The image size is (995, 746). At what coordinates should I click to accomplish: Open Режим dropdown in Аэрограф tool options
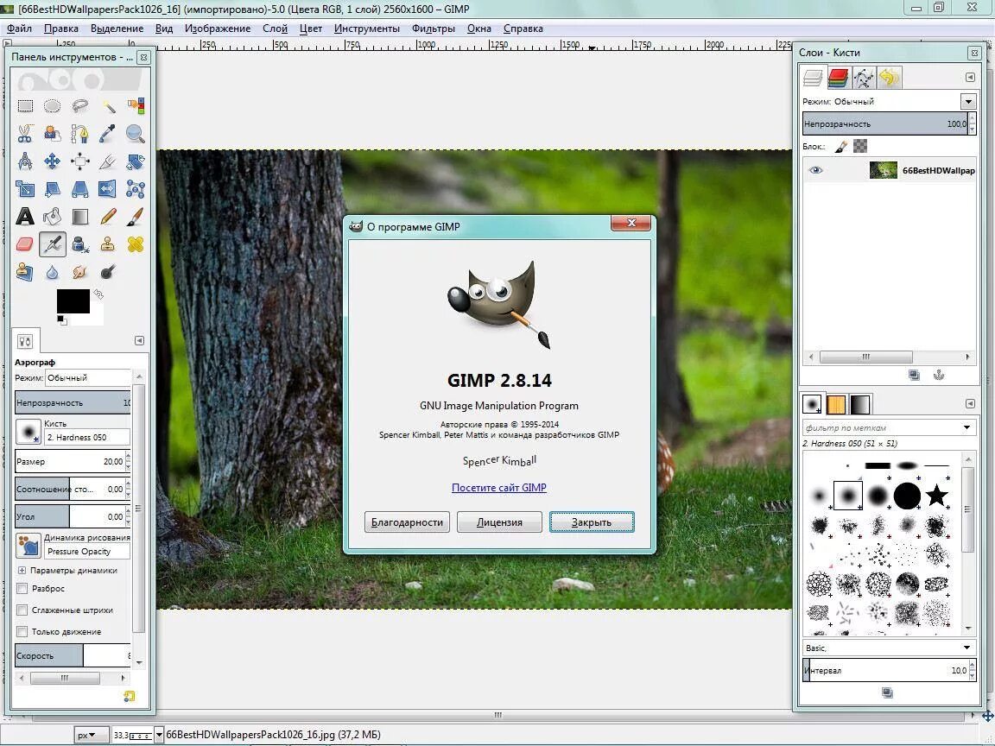pos(87,377)
